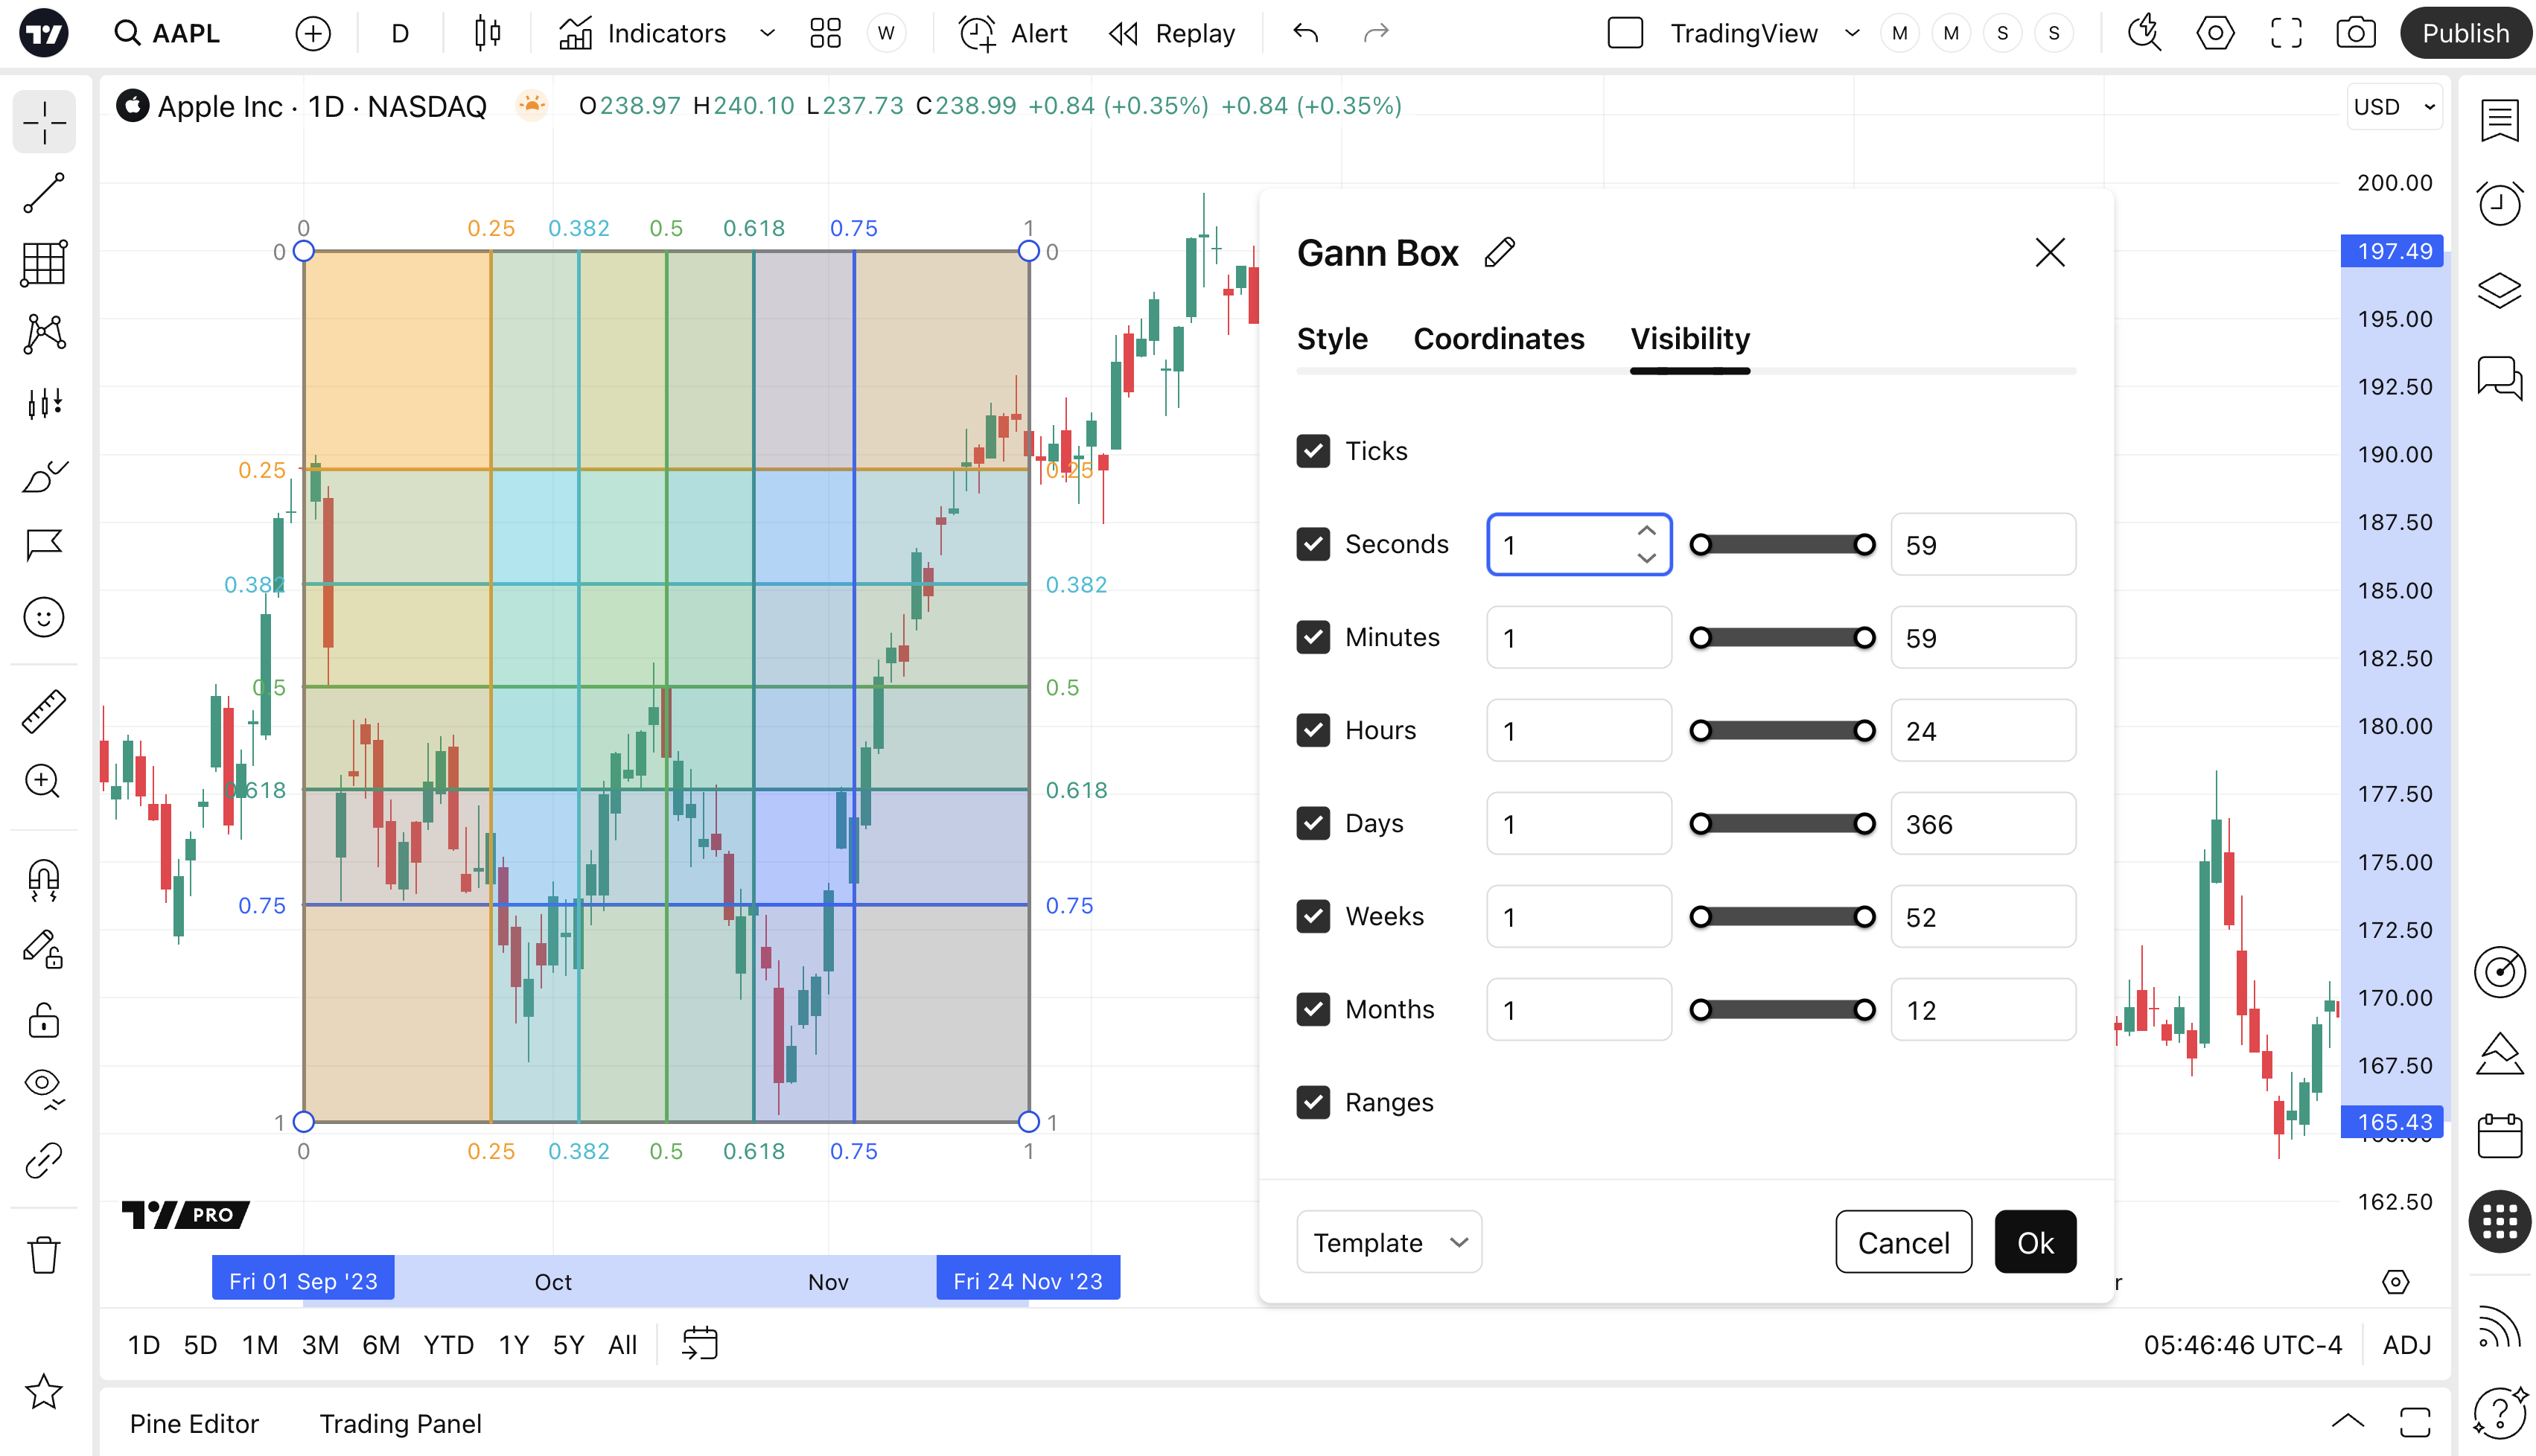This screenshot has height=1456, width=2536.
Task: Switch to the Style tab
Action: click(x=1332, y=339)
